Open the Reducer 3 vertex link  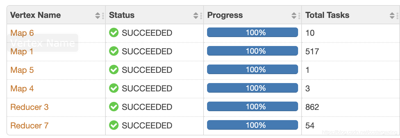(x=29, y=107)
